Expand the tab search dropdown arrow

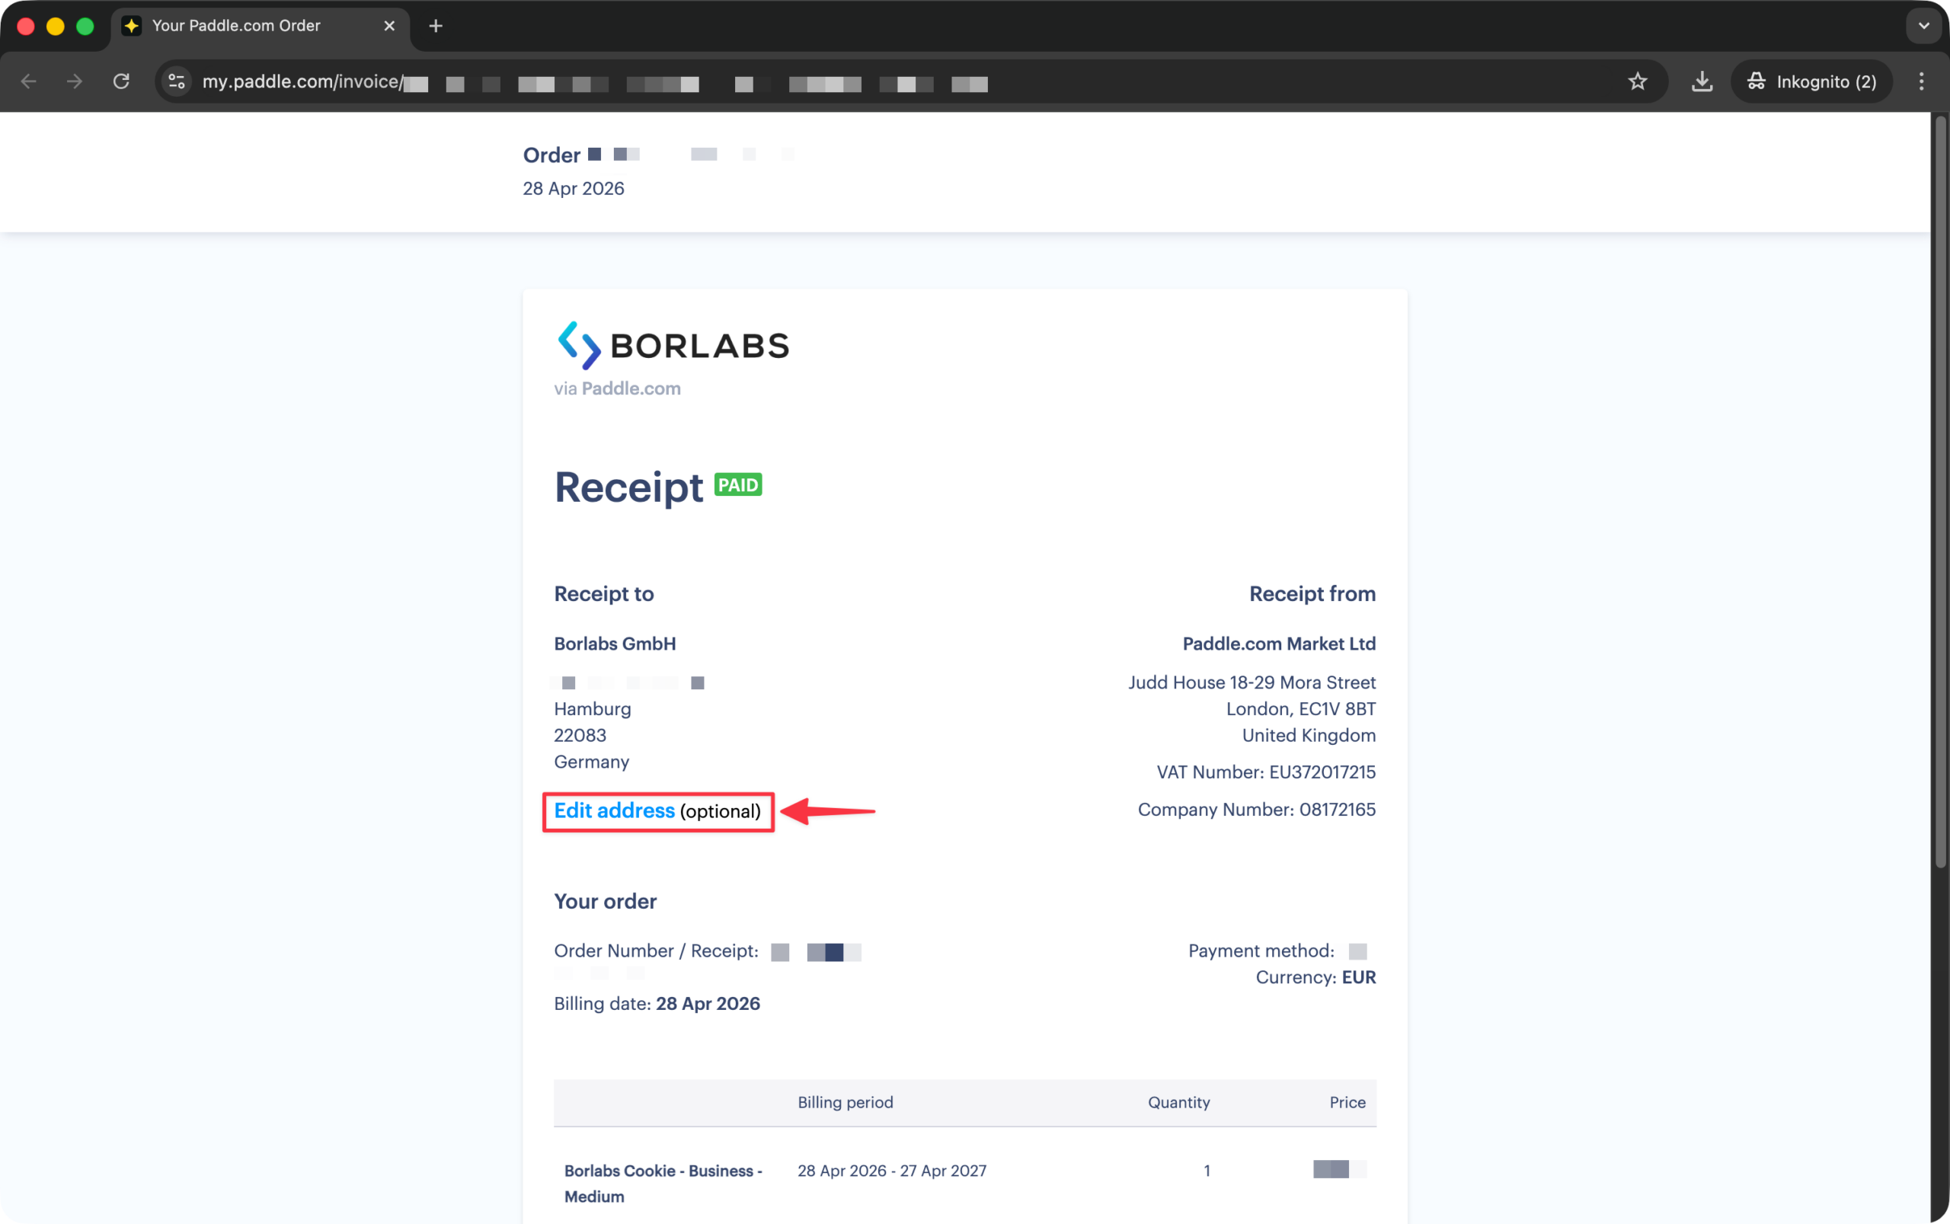(x=1924, y=26)
